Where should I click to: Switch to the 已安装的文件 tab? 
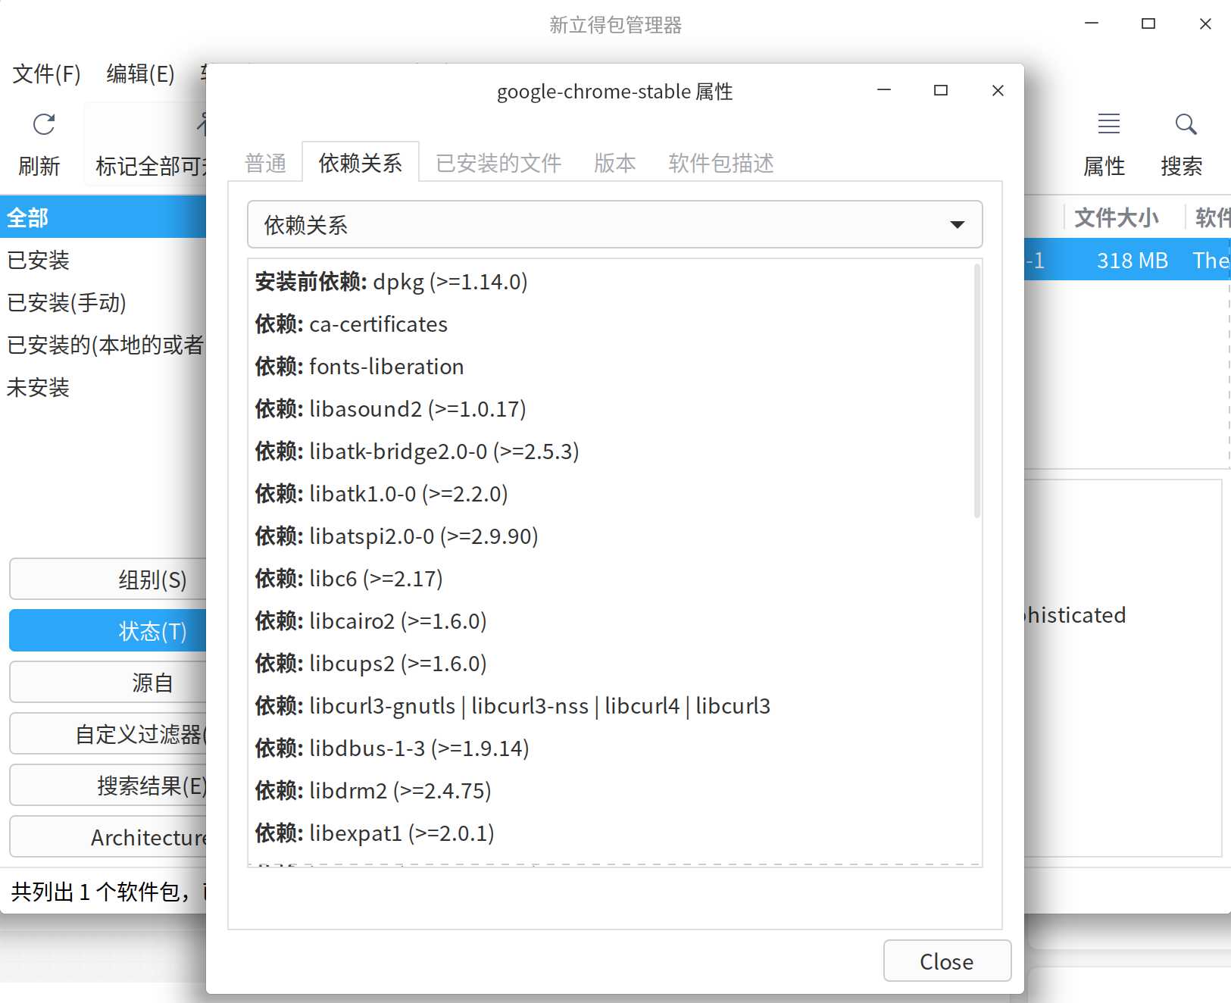498,162
